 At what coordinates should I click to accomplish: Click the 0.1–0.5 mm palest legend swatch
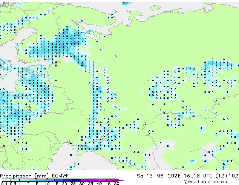tap(6, 180)
